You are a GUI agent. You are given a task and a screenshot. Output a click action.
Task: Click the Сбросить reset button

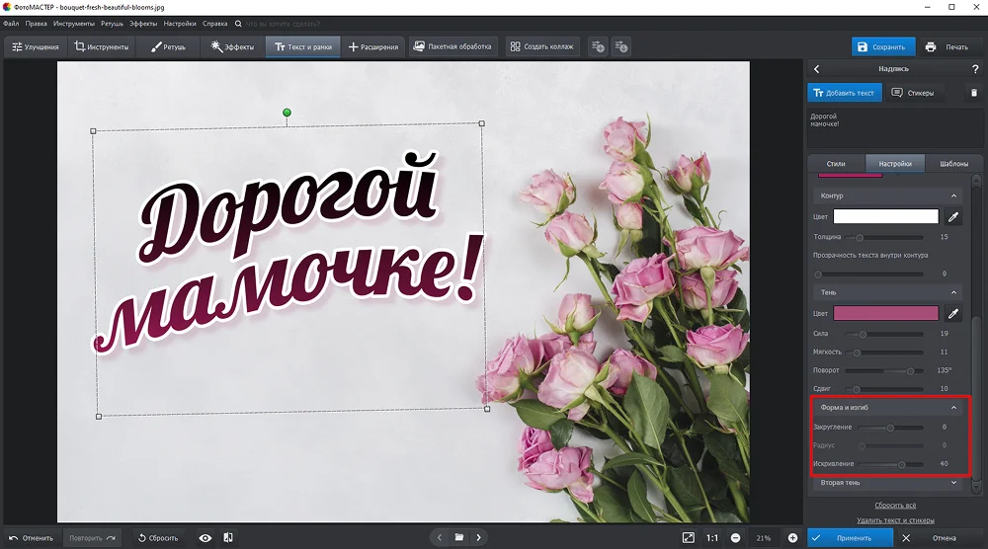pyautogui.click(x=158, y=538)
